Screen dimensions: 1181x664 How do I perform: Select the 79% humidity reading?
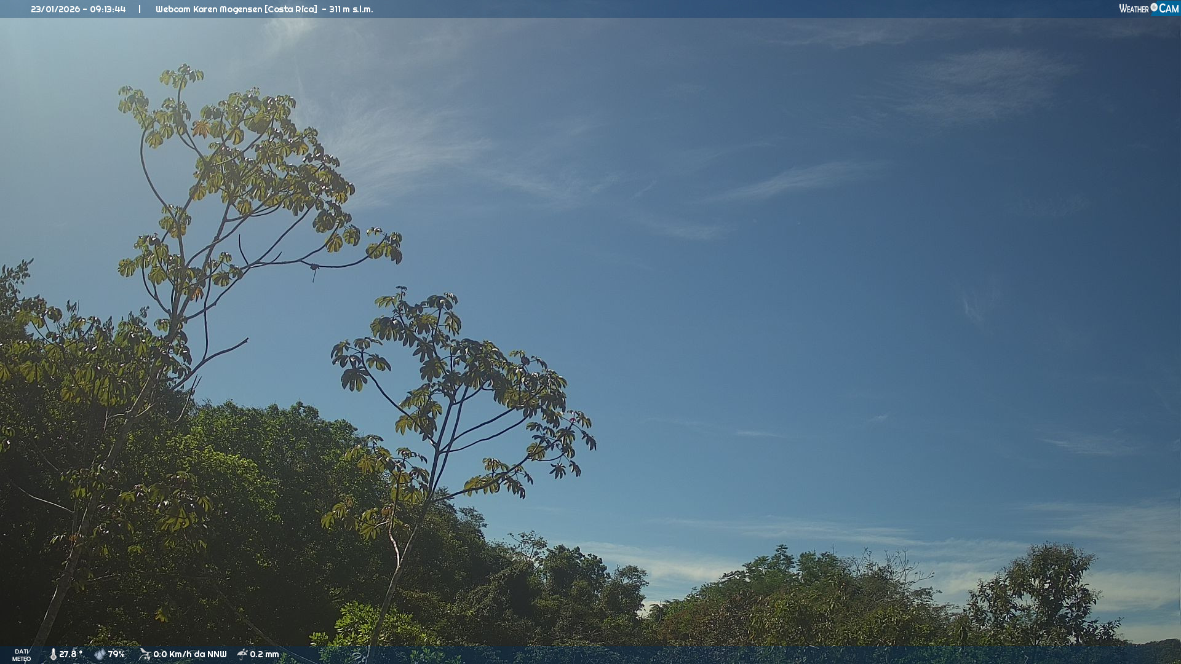tap(116, 654)
